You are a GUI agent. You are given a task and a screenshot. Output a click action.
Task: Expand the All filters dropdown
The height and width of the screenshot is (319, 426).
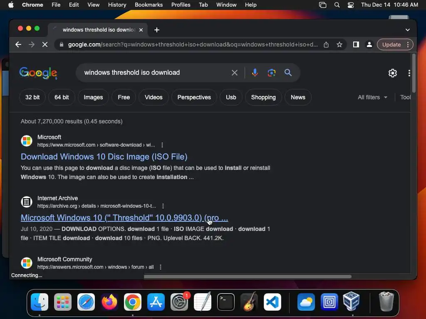click(372, 97)
